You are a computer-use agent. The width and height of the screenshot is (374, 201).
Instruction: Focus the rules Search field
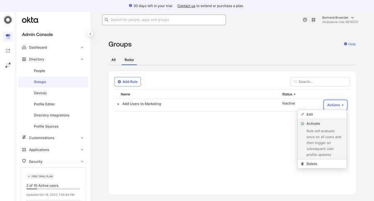click(x=320, y=81)
